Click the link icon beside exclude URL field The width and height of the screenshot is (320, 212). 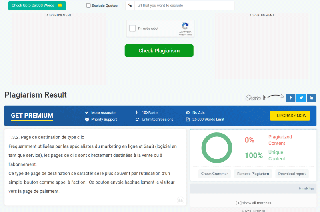pos(130,6)
